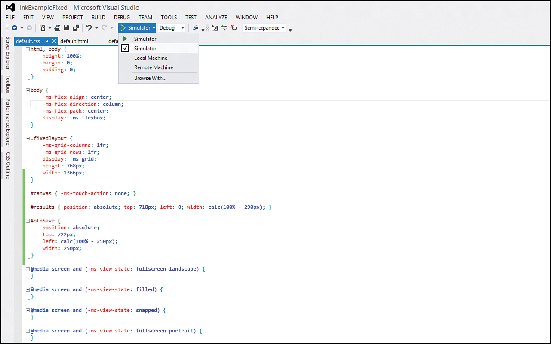
Task: Collapse the .fixedlayout rule block
Action: point(28,138)
